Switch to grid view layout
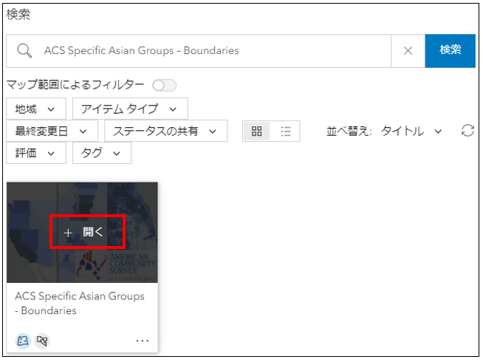 coord(256,132)
